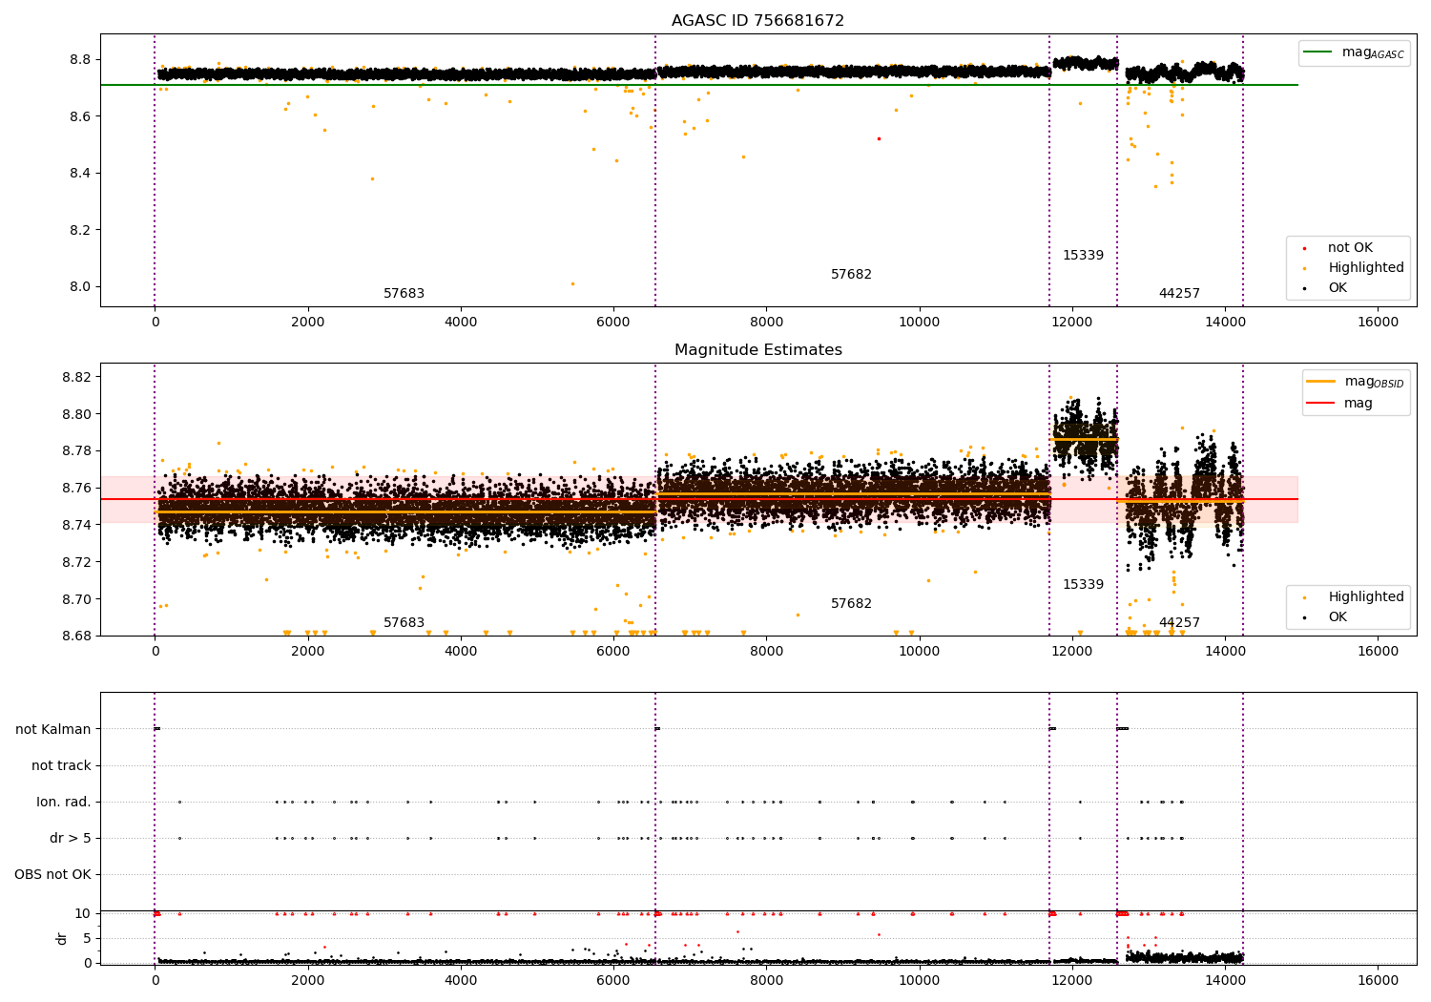Click the 10 tick on the dr axis
Screen dimensions: 1431x1002
point(83,913)
